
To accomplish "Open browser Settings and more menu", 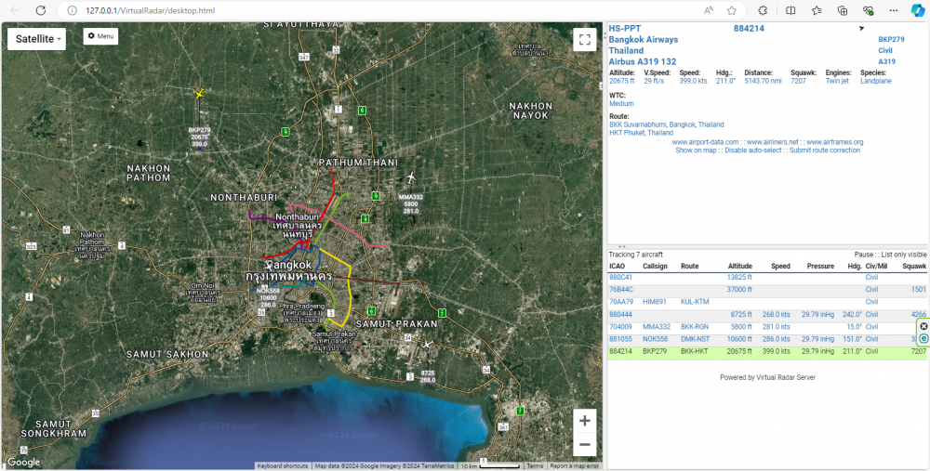I will [x=892, y=9].
